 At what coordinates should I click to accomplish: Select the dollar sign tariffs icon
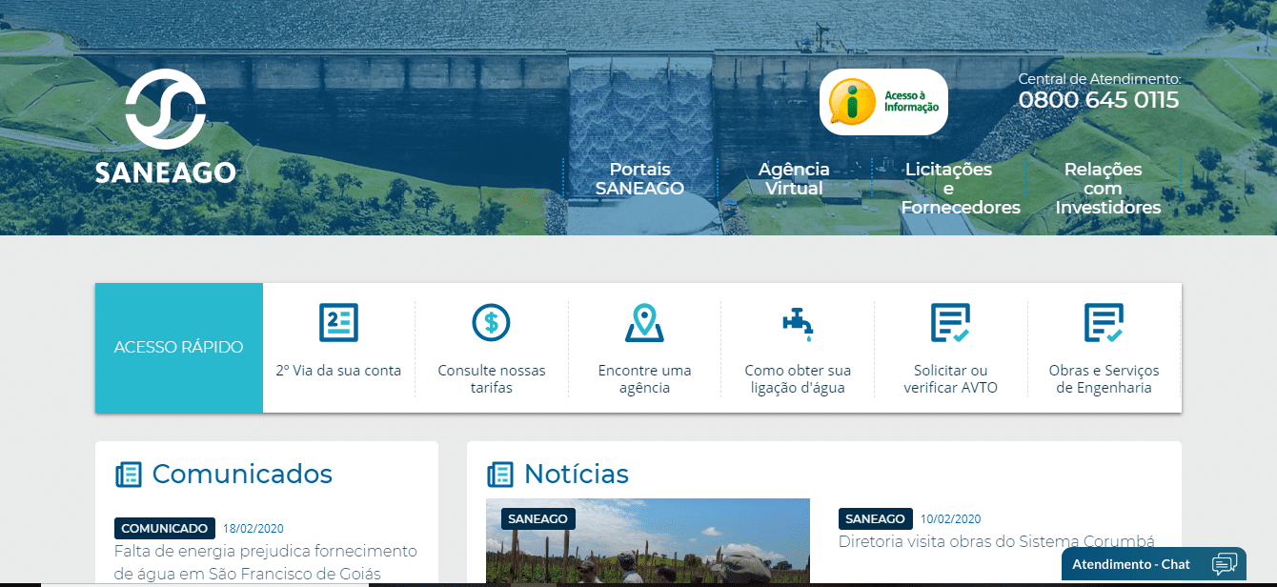point(492,322)
